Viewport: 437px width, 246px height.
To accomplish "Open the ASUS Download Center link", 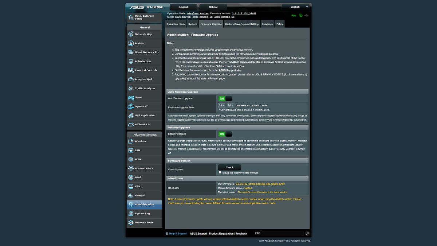I will (246, 62).
